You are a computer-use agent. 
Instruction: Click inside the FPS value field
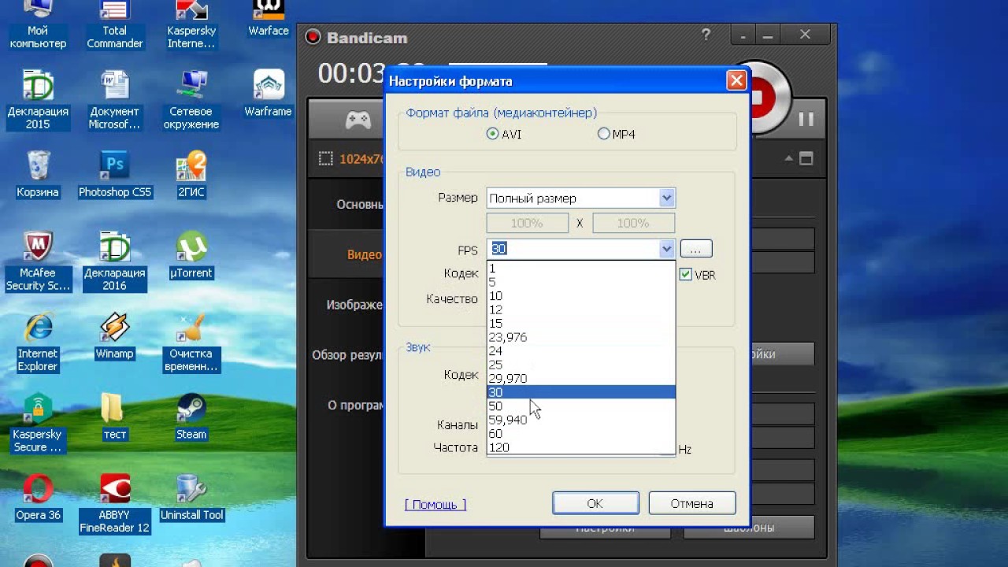573,249
